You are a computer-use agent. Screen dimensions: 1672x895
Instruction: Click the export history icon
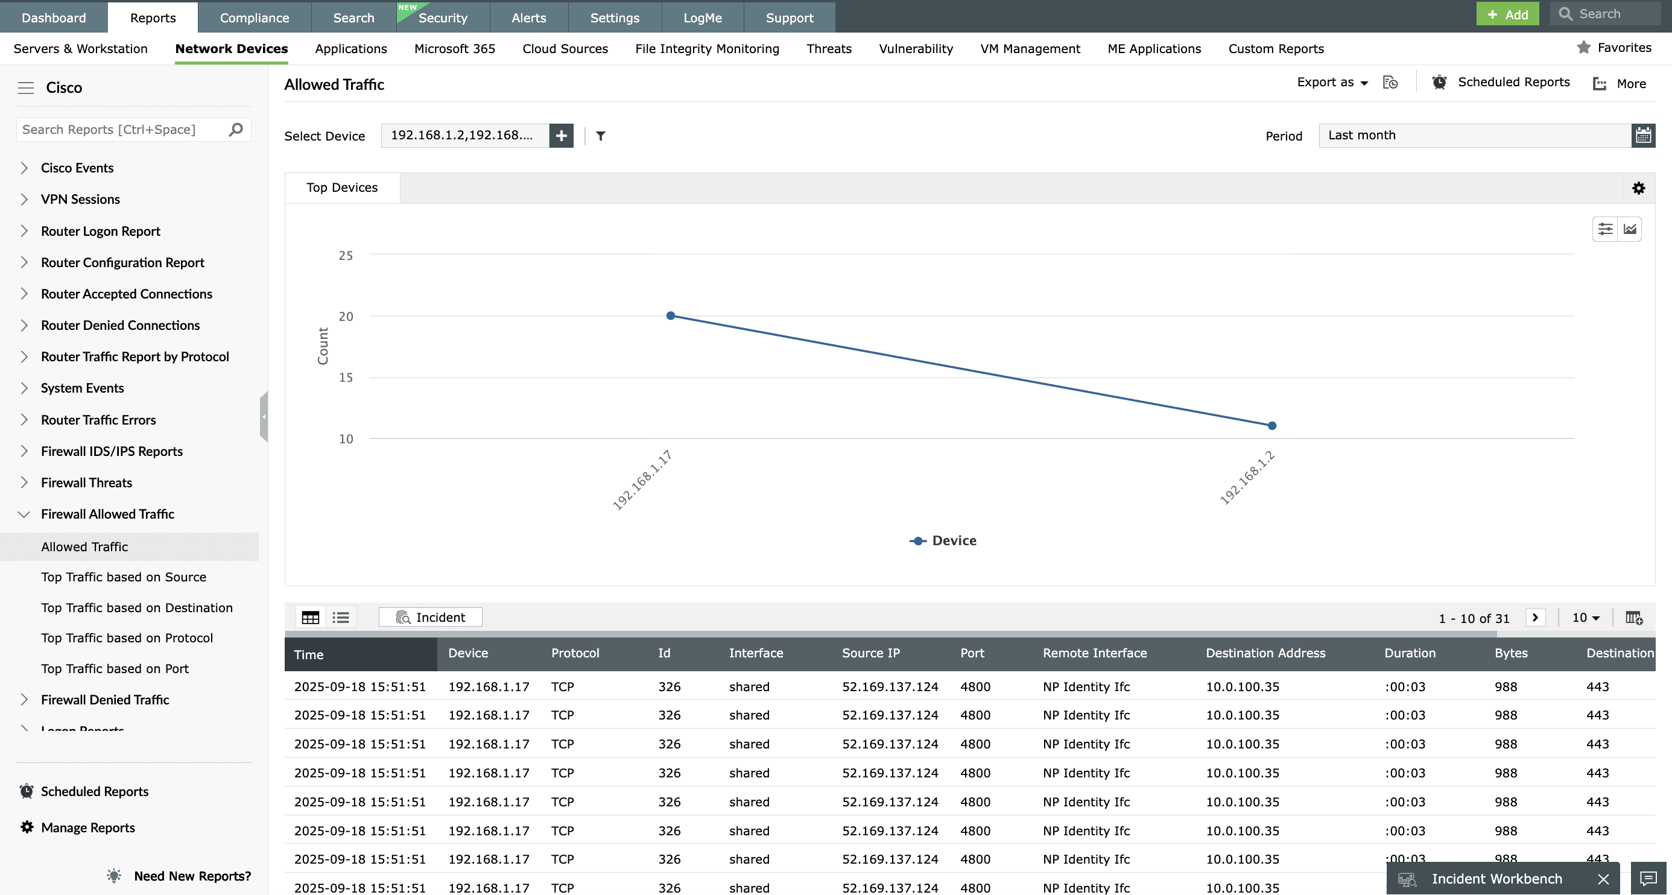tap(1390, 83)
